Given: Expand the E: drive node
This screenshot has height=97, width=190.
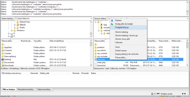Looking at the screenshot, I should pos(9,34).
